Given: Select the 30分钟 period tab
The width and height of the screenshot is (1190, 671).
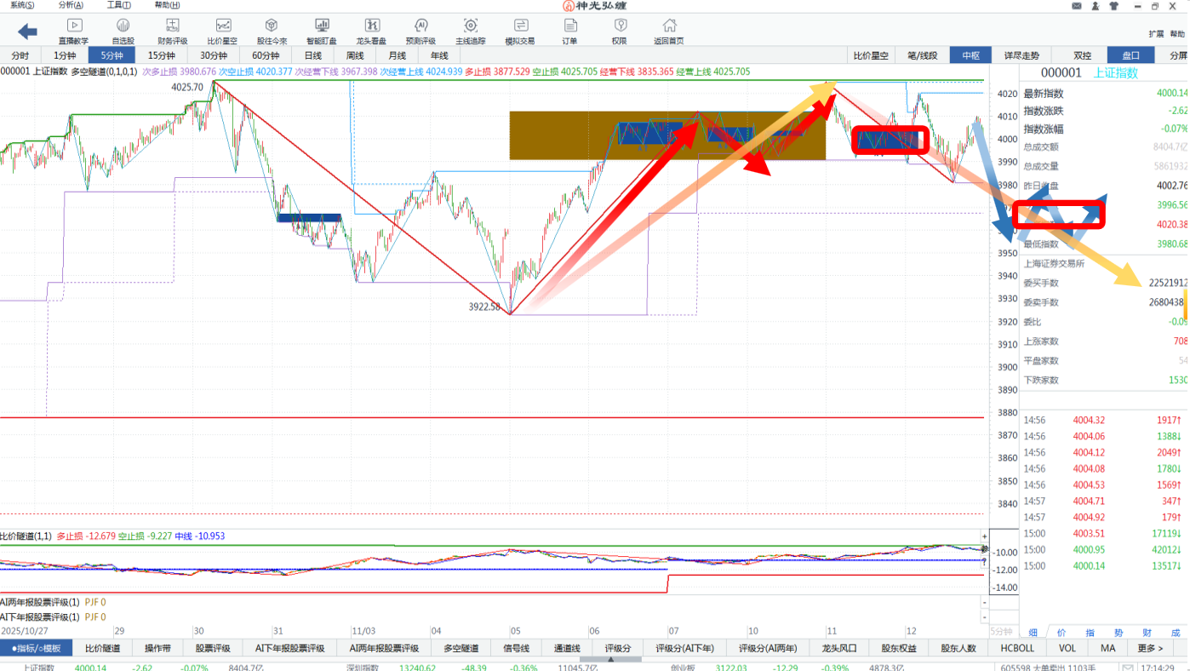Looking at the screenshot, I should (x=213, y=55).
